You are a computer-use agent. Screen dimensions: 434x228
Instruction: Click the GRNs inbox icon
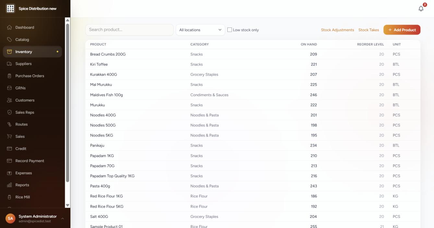9,88
